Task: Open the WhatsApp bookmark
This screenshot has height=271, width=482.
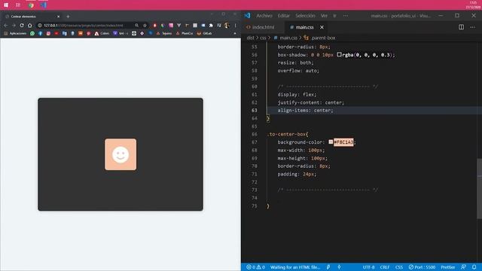Action: tap(32, 33)
